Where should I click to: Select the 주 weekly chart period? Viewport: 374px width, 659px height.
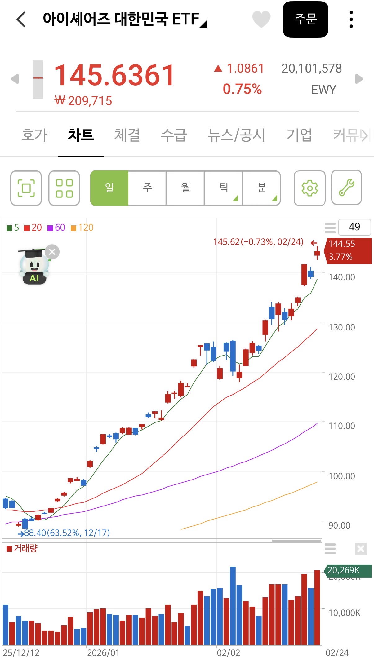coord(147,188)
